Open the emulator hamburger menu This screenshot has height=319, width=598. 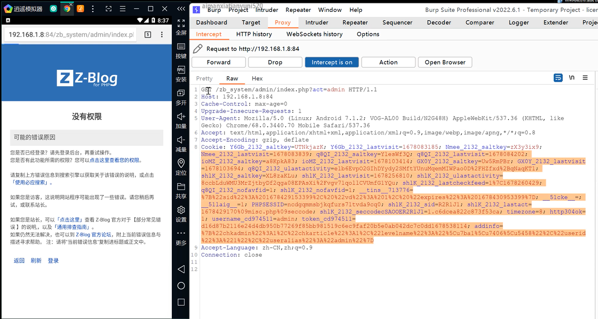point(123,8)
